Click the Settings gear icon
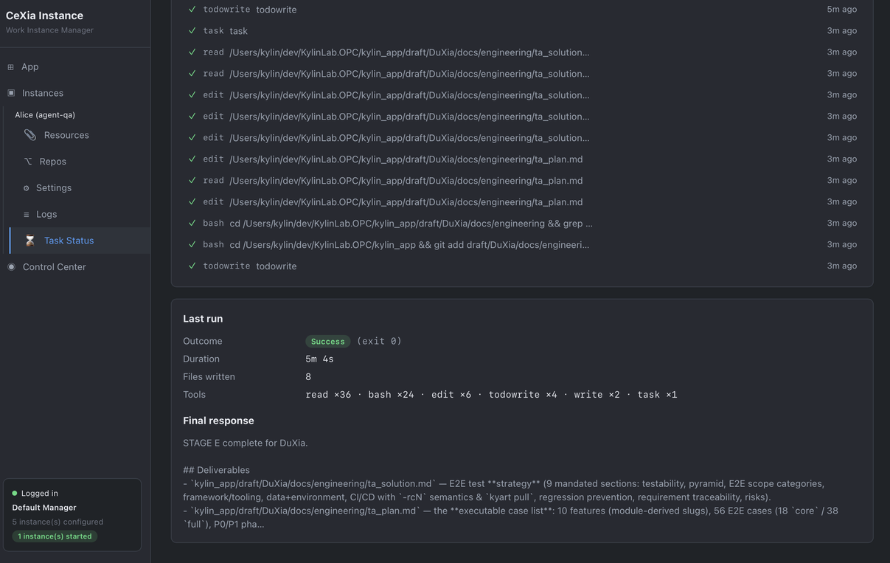The height and width of the screenshot is (563, 890). tap(27, 188)
